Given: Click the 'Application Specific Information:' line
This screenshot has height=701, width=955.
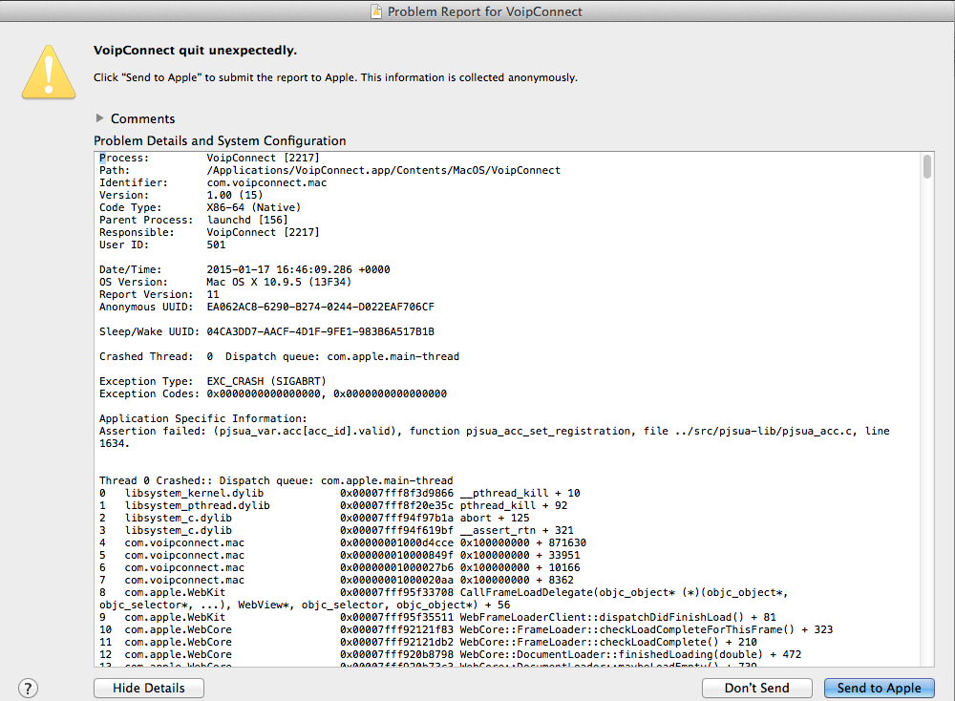Looking at the screenshot, I should click(x=202, y=418).
